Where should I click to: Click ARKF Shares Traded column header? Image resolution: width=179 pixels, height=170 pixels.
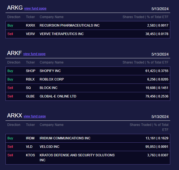coord(146,62)
